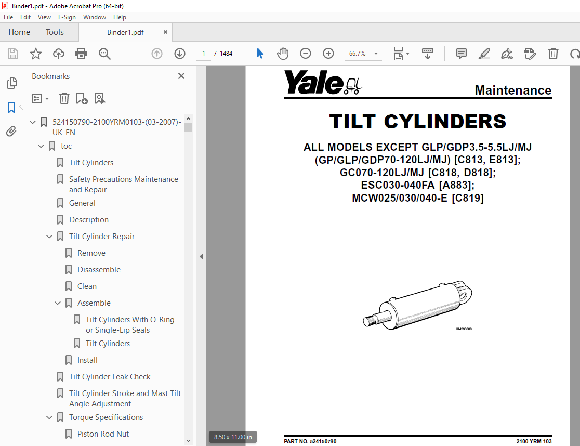Screen dimensions: 580x446
Task: Open the General bookmark
Action: pyautogui.click(x=82, y=203)
